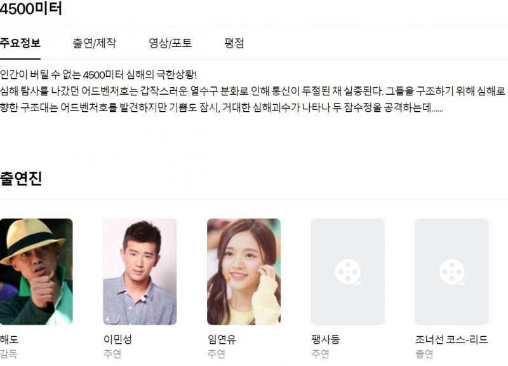Open the 영상/포토 tab
Viewport: 508px width, 366px height.
tap(170, 43)
